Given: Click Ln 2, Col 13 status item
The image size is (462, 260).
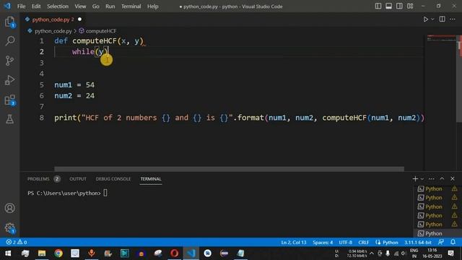Looking at the screenshot, I should pos(294,243).
